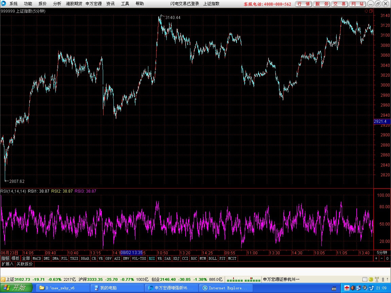Open the D:\new_swhy_v6 taskbar item
This screenshot has height=293, width=391.
point(62,288)
